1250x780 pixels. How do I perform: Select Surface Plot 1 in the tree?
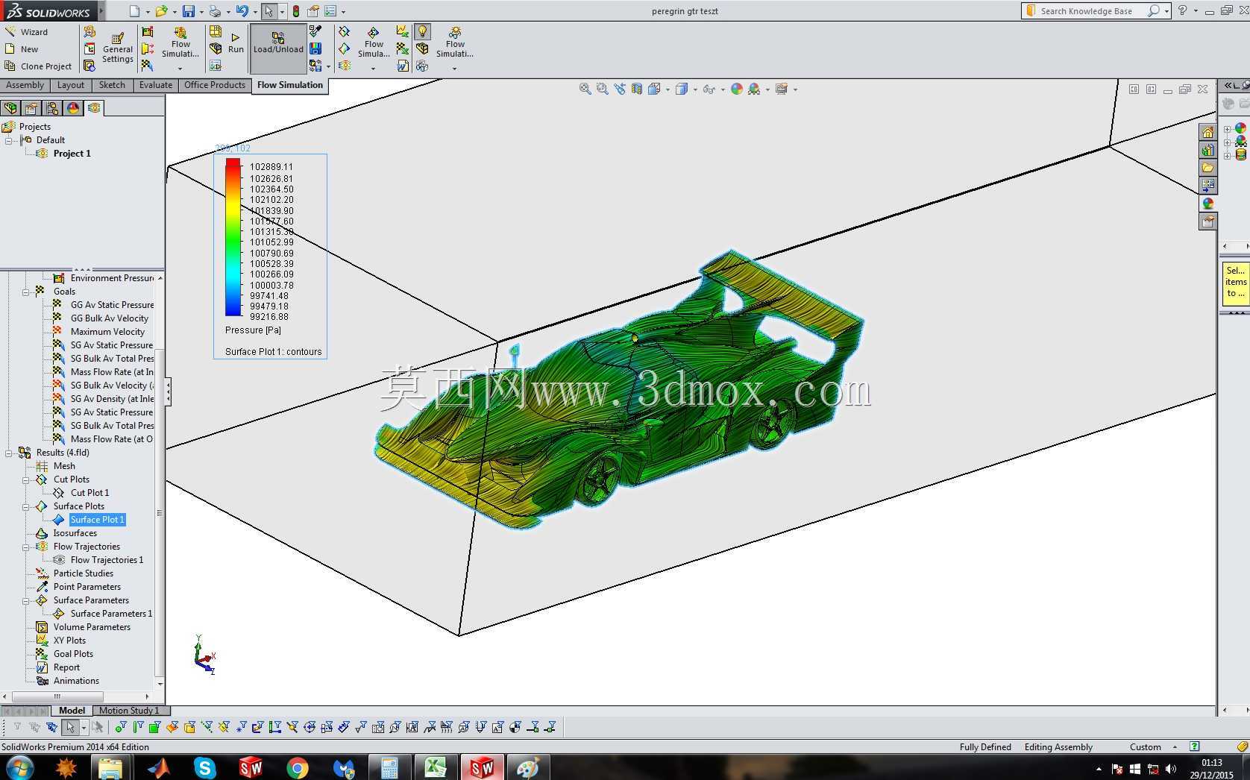point(98,520)
